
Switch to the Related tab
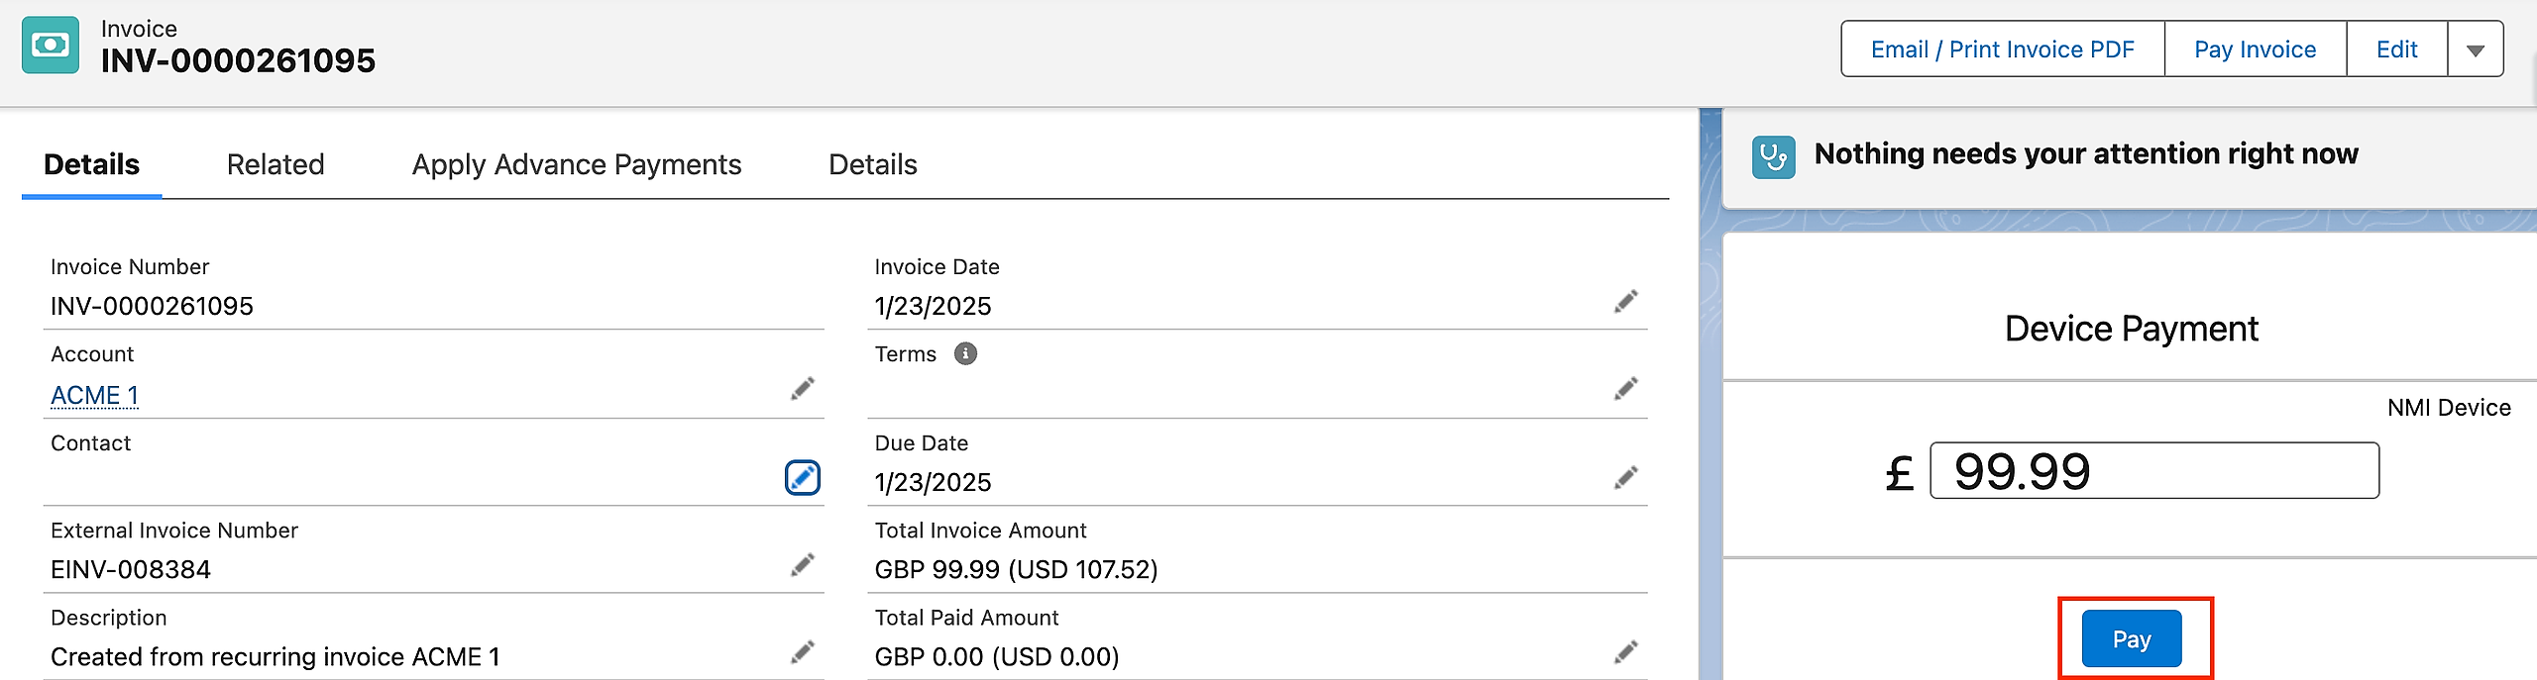click(276, 164)
